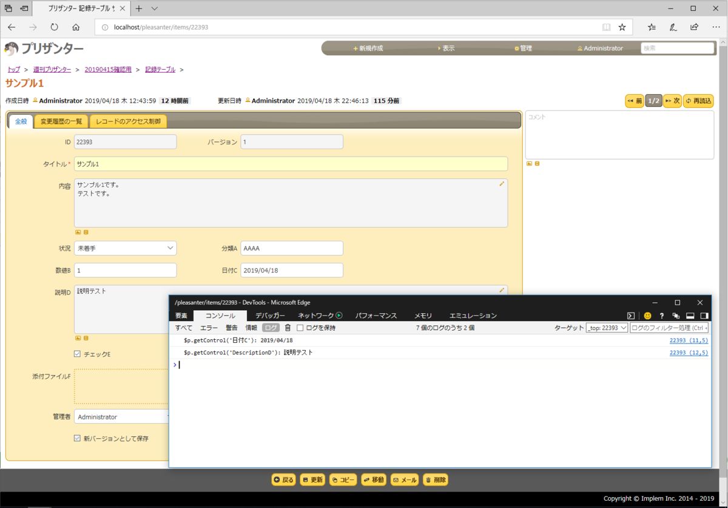728x508 pixels.
Task: Click the 分類A input field
Action: point(292,248)
